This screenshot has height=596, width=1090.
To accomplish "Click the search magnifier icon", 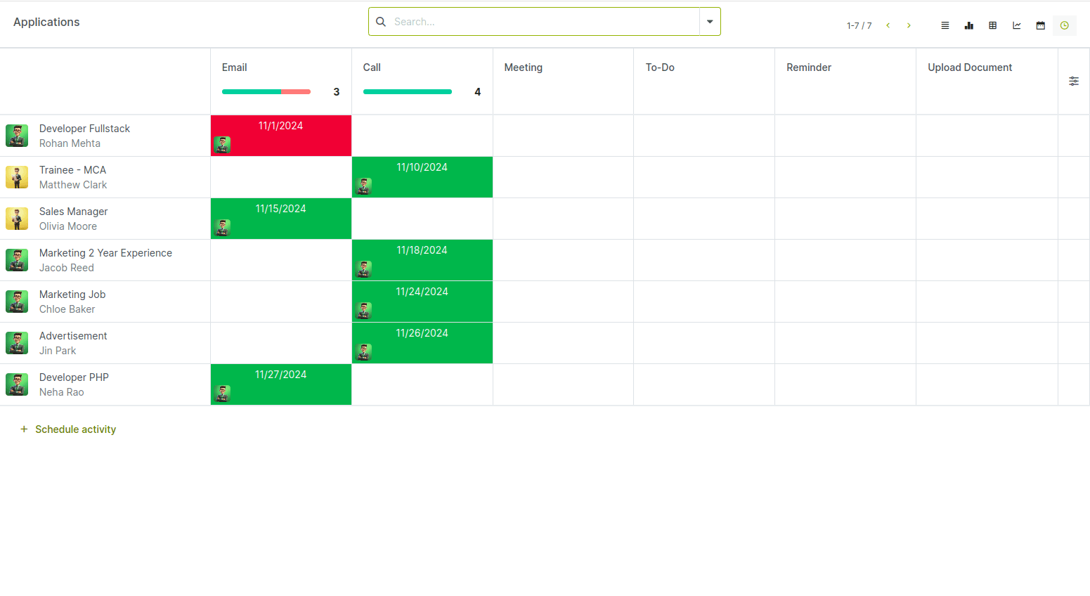I will pos(381,22).
